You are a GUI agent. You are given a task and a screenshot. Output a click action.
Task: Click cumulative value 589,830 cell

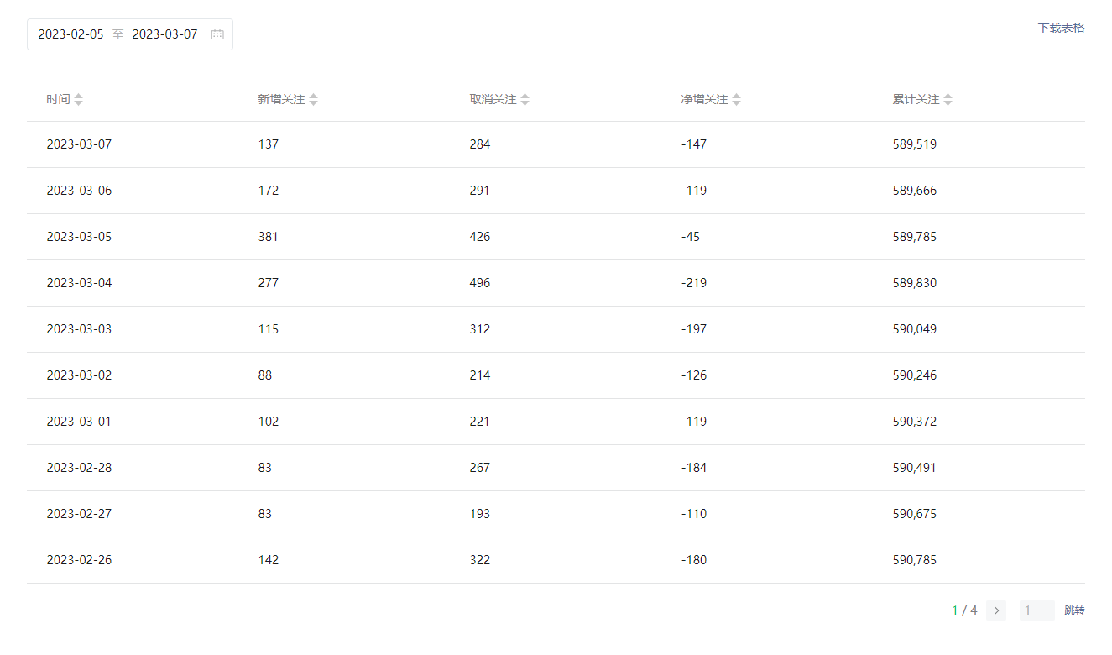coord(915,283)
